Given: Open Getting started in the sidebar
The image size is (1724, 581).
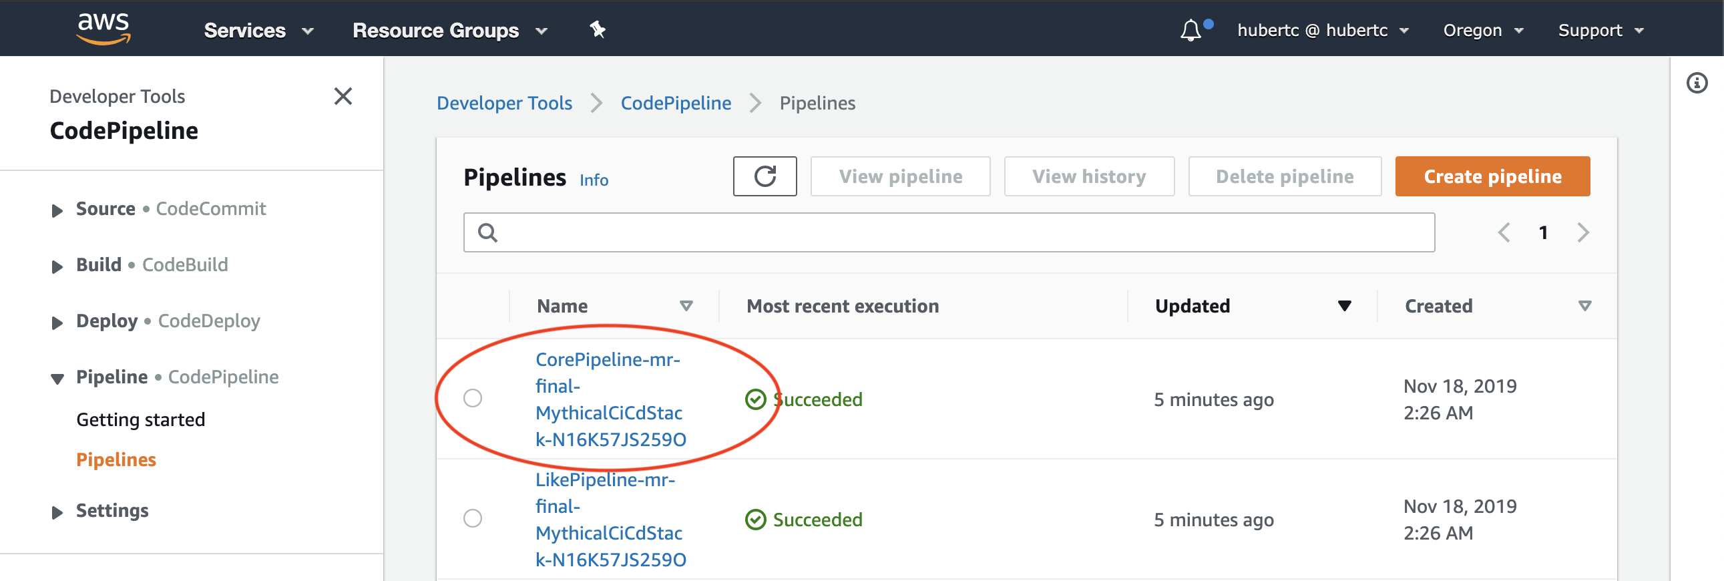Looking at the screenshot, I should tap(140, 419).
